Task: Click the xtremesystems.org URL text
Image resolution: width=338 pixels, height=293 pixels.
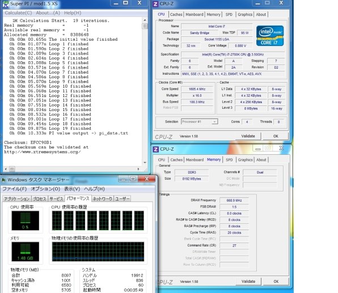Action: coord(43,152)
